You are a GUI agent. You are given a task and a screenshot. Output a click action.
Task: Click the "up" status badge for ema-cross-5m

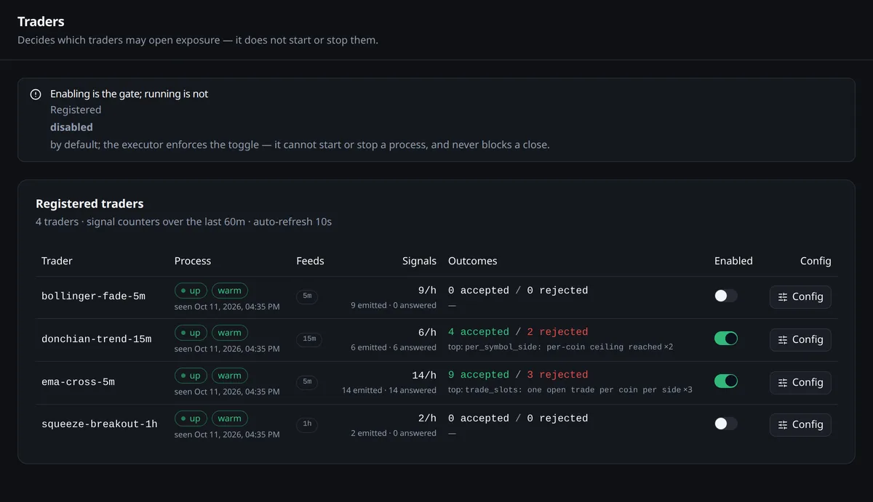tap(191, 376)
